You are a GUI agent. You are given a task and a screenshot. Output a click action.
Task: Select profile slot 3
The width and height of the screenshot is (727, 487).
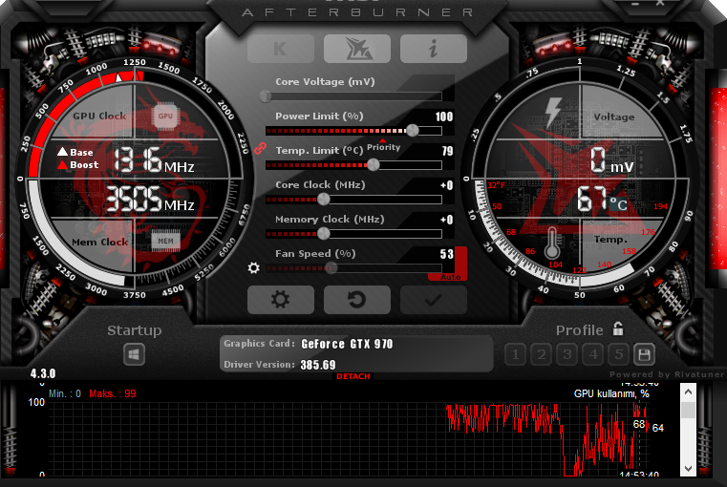click(567, 355)
